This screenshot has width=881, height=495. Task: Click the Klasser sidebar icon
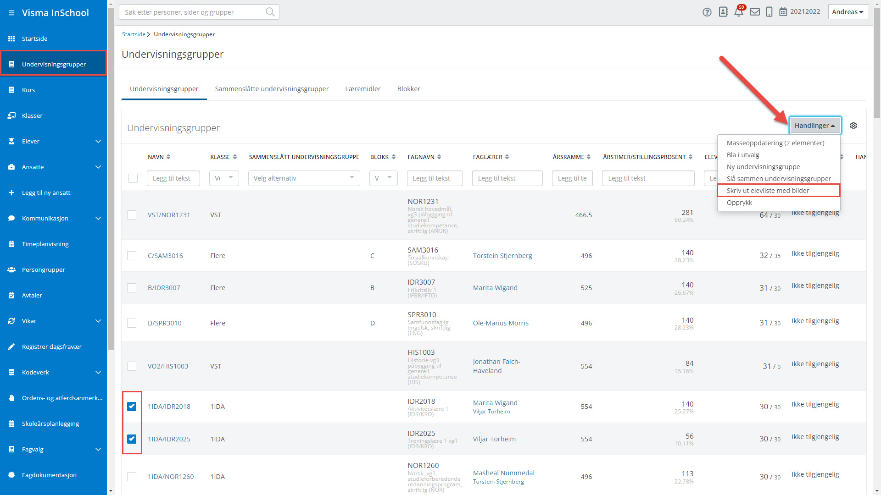tap(11, 115)
